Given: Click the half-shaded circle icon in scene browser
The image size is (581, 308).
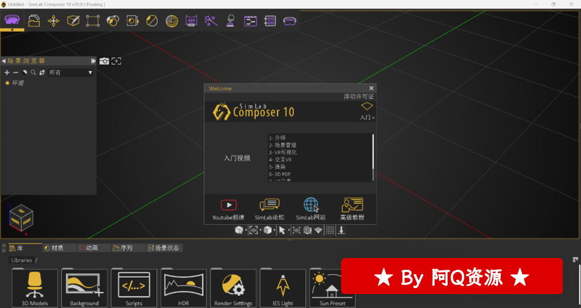Looking at the screenshot, I should [x=24, y=73].
